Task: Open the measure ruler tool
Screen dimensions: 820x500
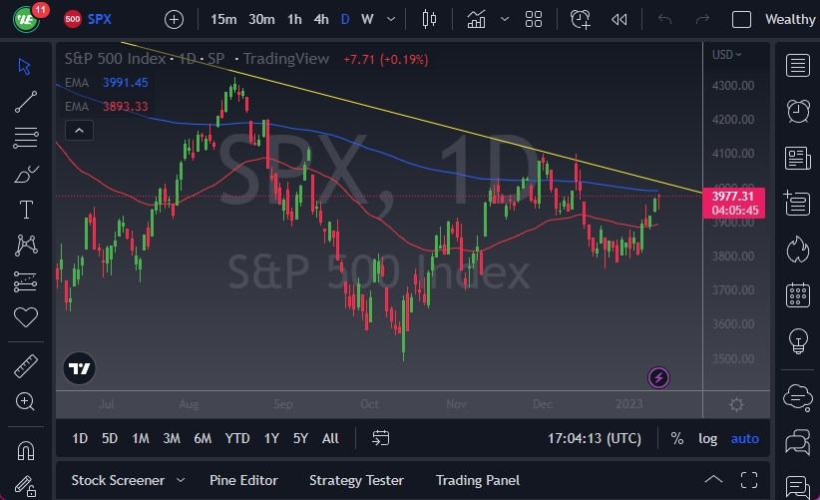Action: (x=27, y=365)
